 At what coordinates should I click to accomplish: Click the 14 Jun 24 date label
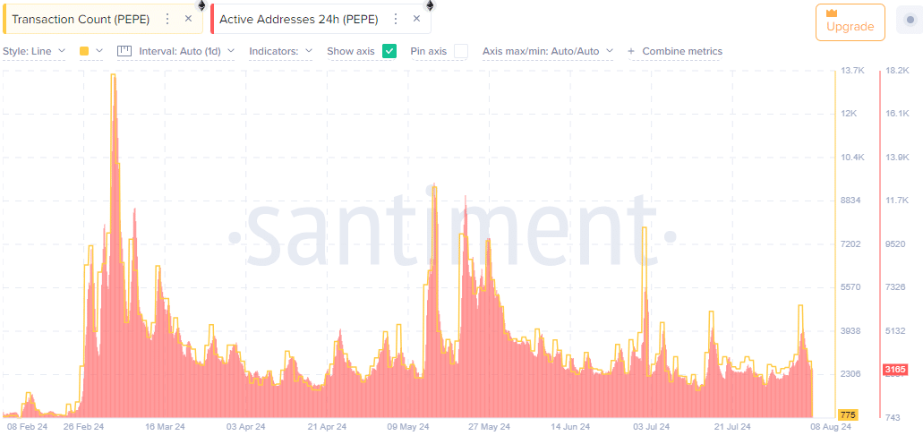(x=569, y=426)
